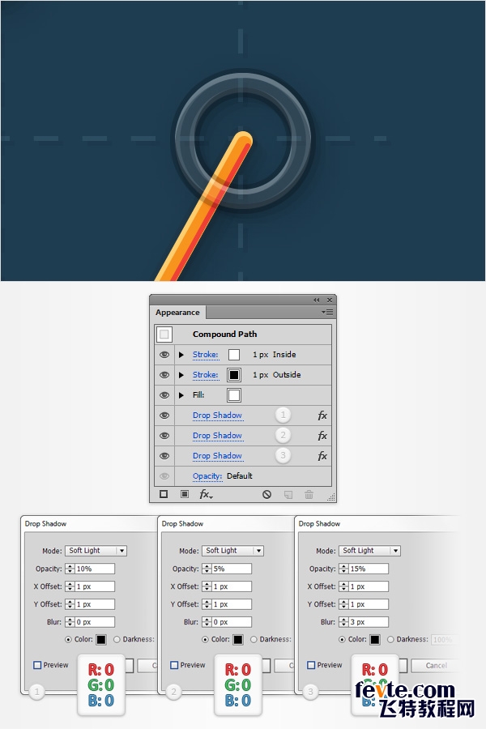
Task: Click the 15% Opacity field
Action: (x=369, y=569)
